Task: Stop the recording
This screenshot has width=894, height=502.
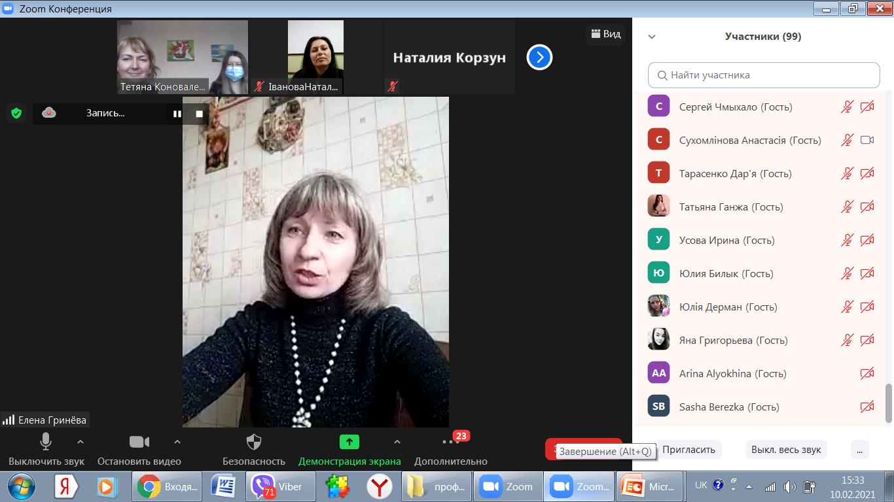Action: pos(199,113)
